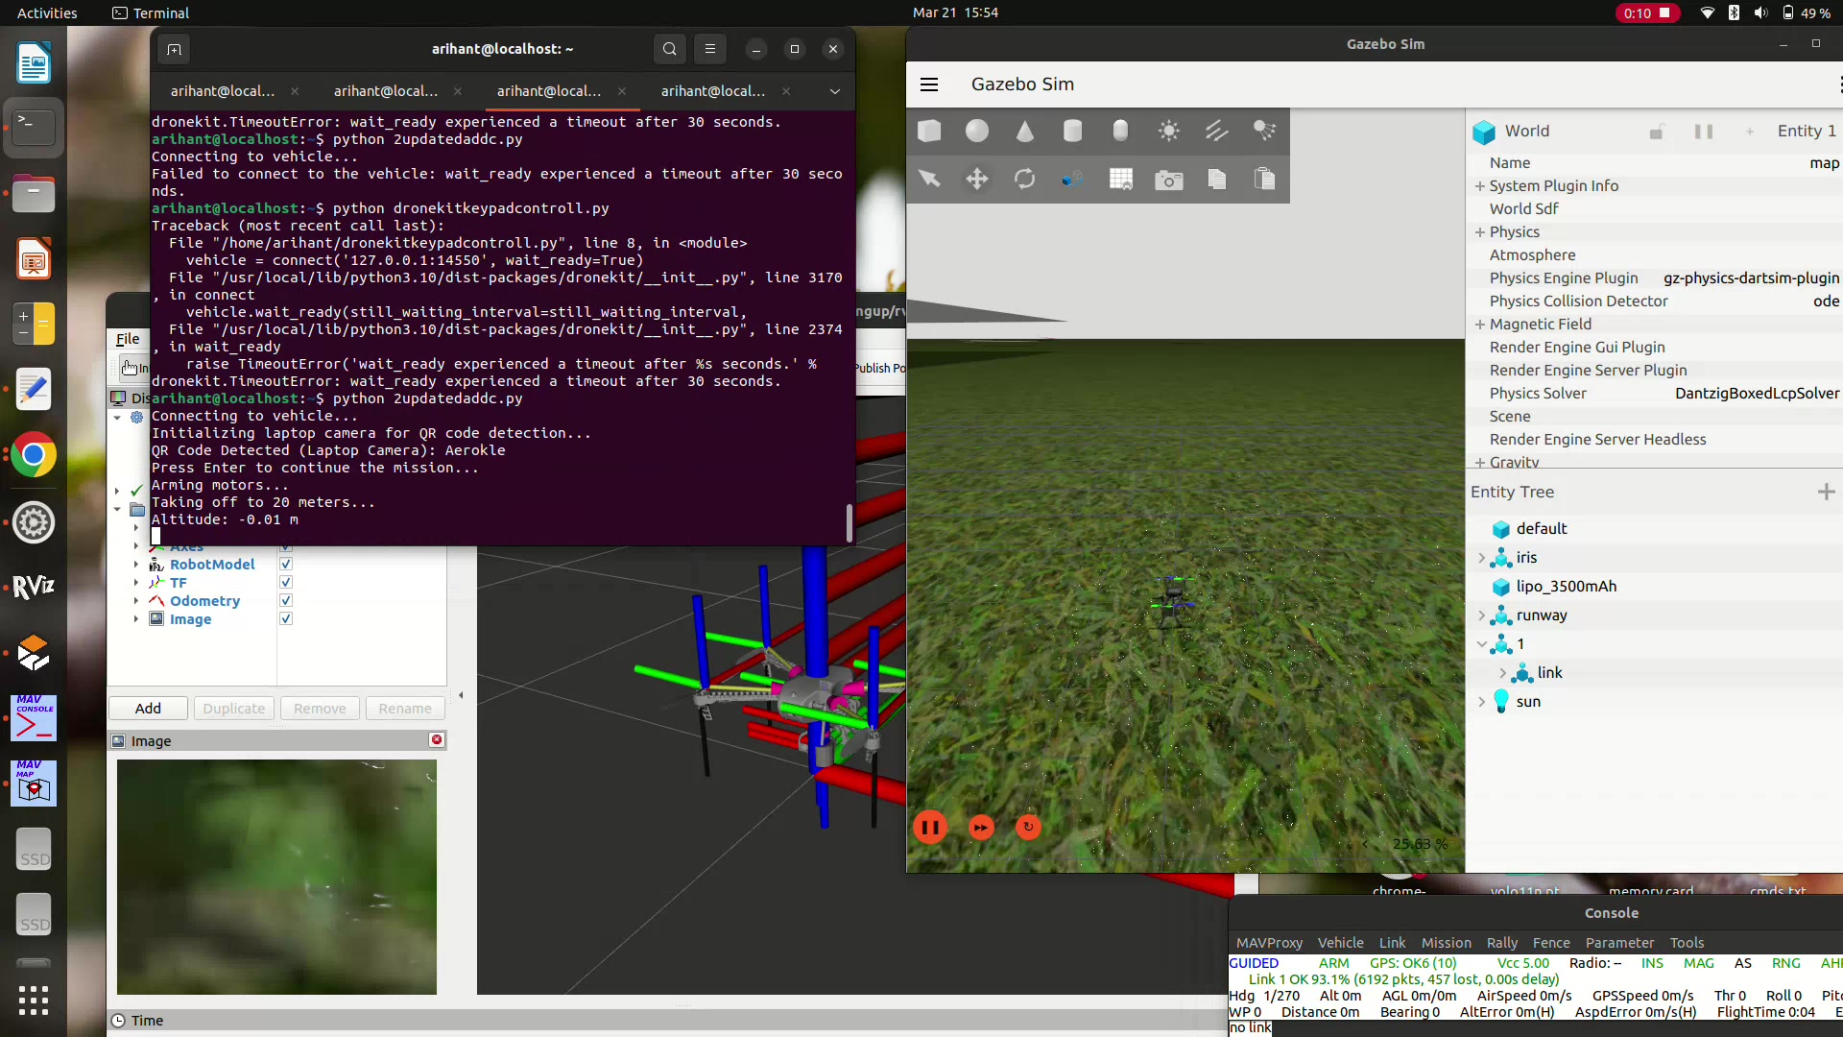Open the Vehicle menu in MAVProxy console
This screenshot has height=1037, width=1843.
pyautogui.click(x=1340, y=943)
